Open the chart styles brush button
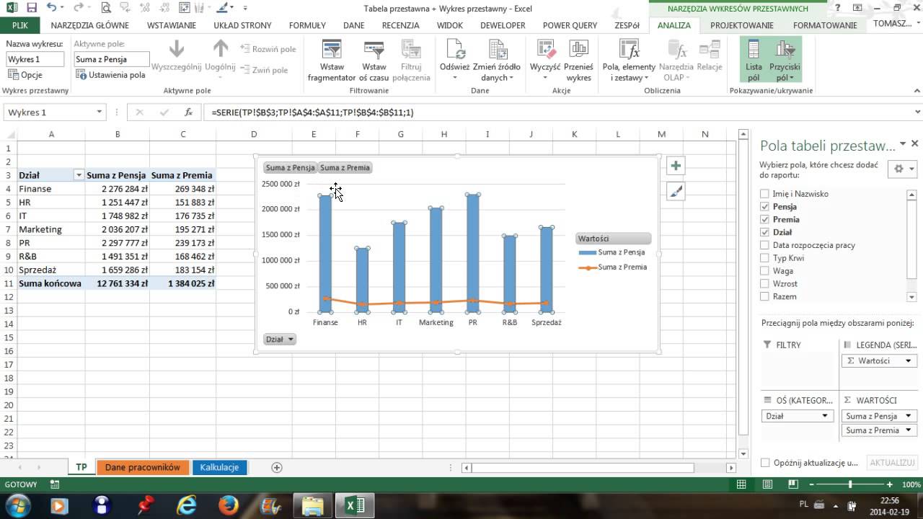 676,192
